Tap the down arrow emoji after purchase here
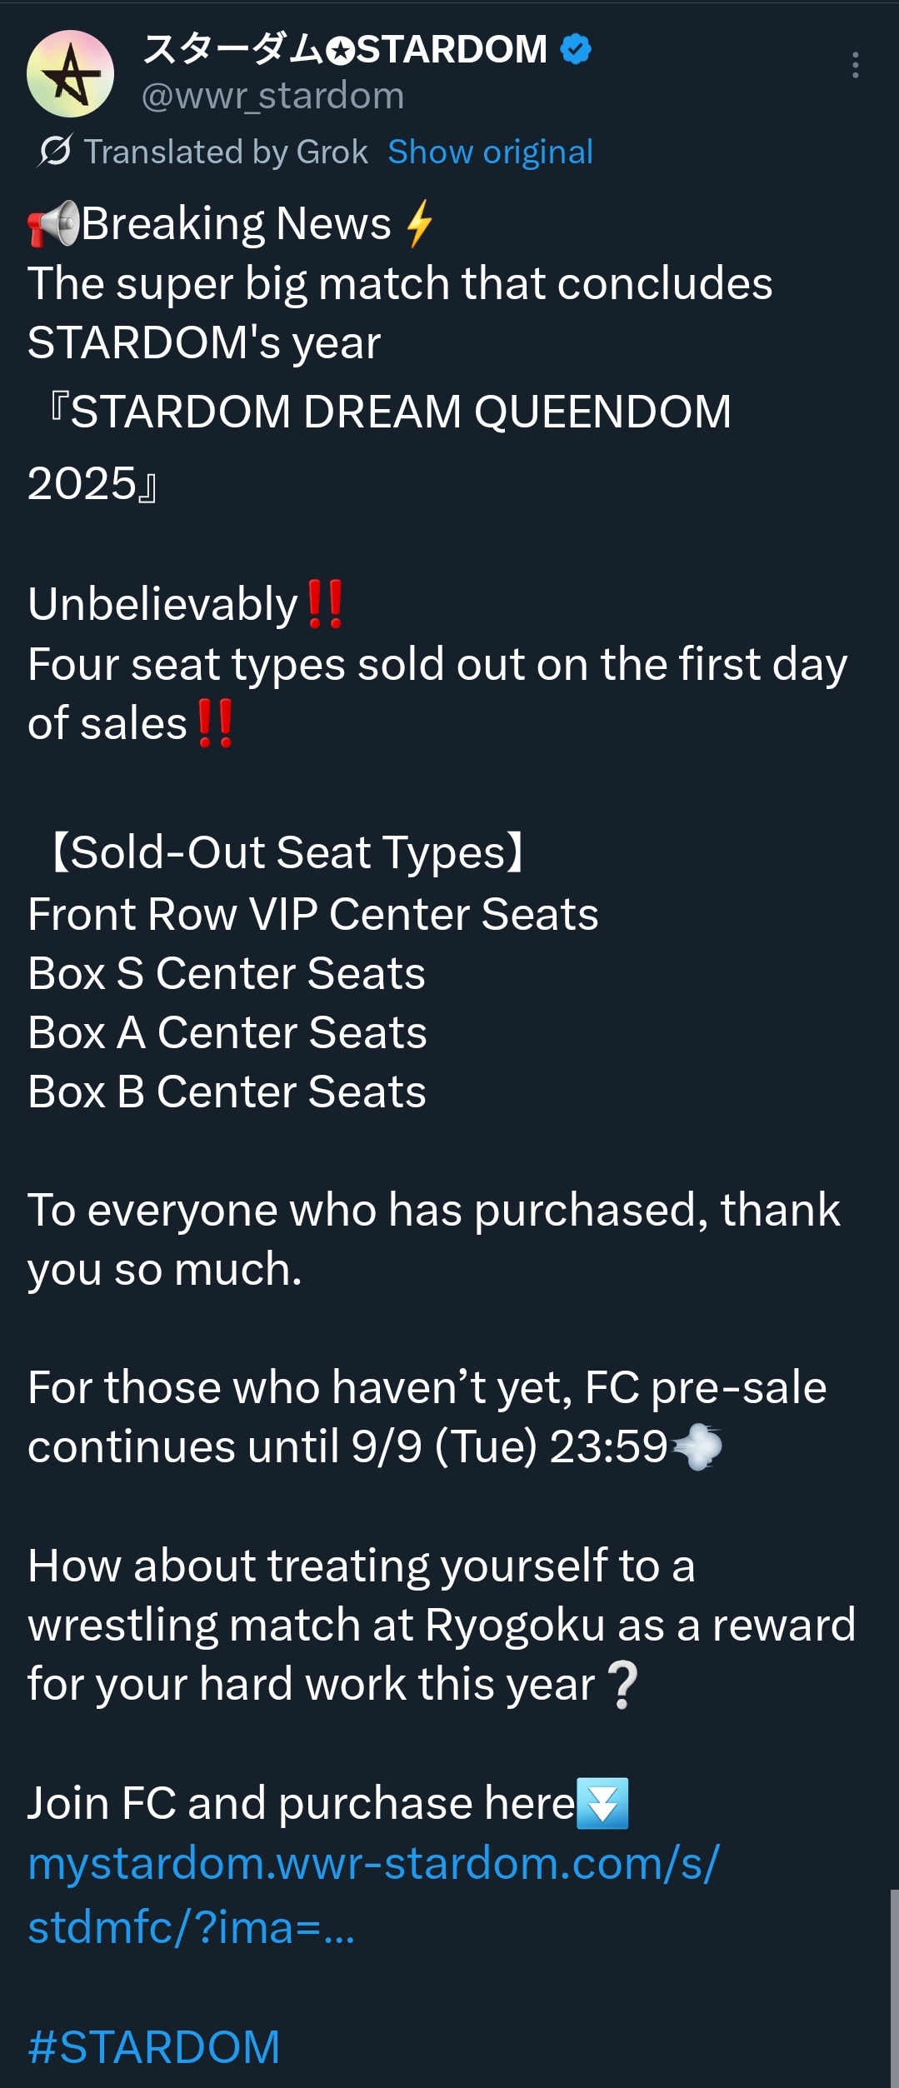899x2088 pixels. click(603, 1804)
